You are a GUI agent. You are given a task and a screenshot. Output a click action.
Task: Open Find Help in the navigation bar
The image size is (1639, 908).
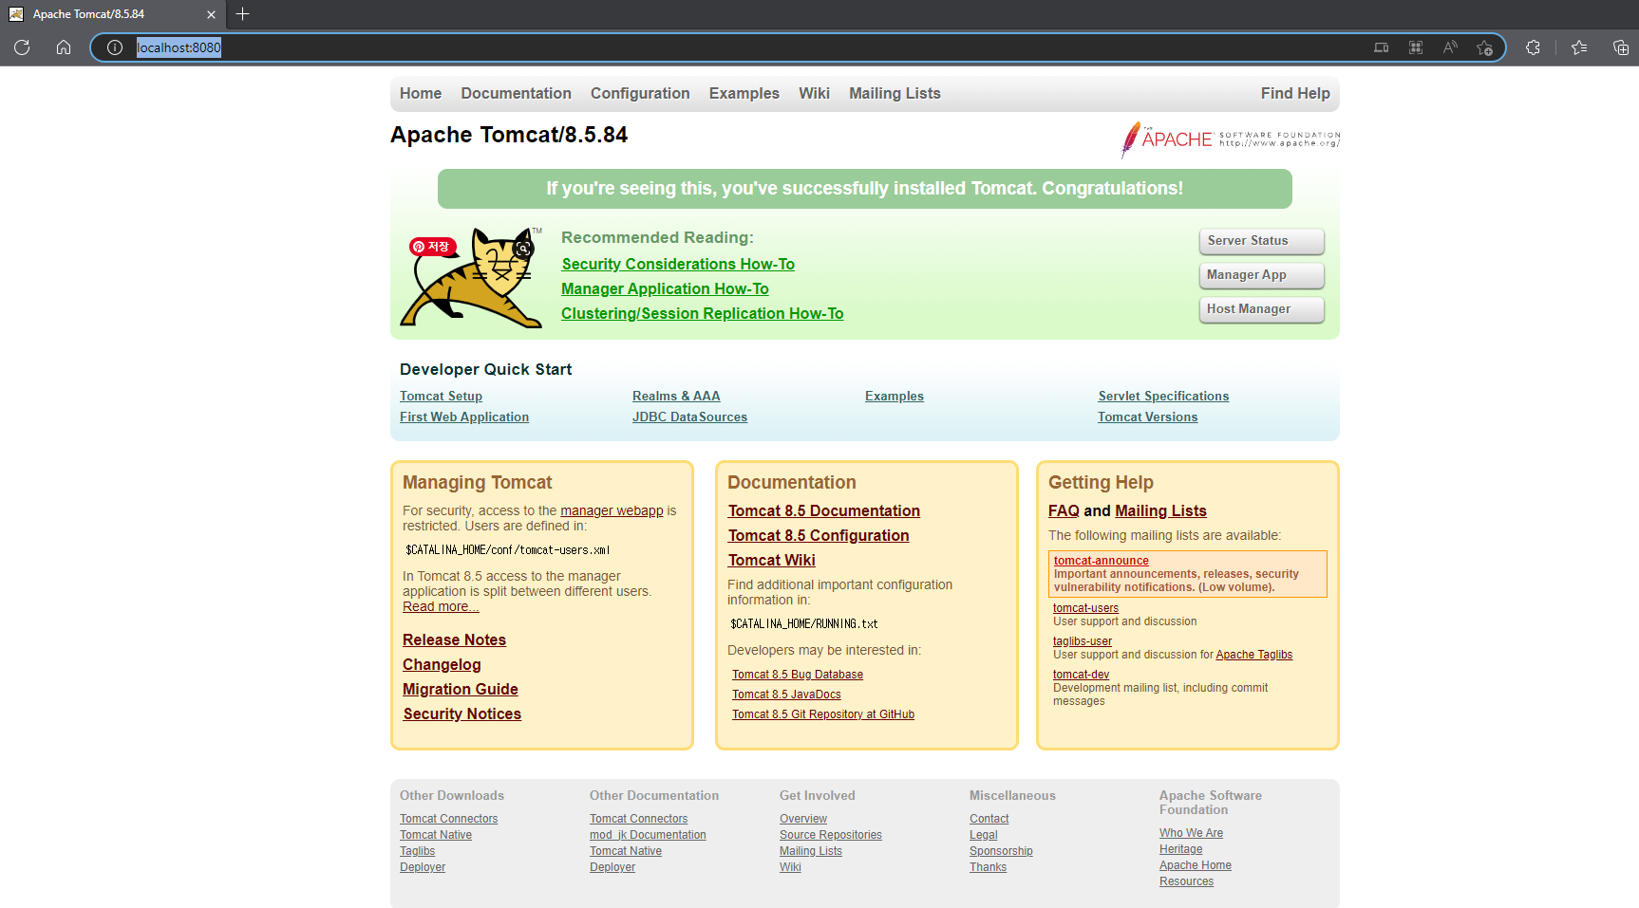pos(1295,93)
